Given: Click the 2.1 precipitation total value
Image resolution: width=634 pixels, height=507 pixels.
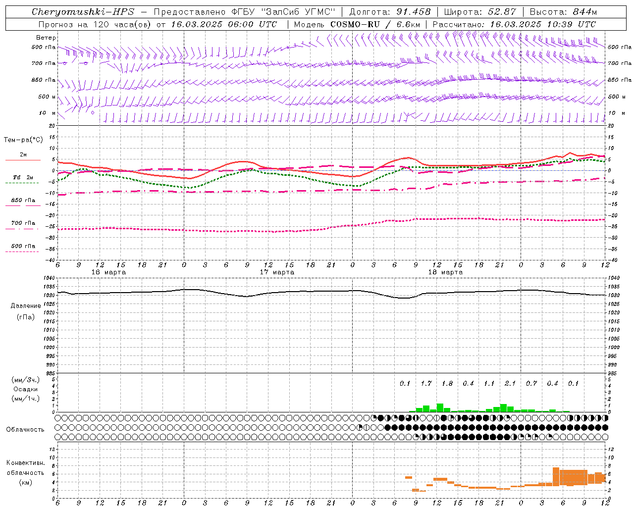Looking at the screenshot, I should pos(510,383).
